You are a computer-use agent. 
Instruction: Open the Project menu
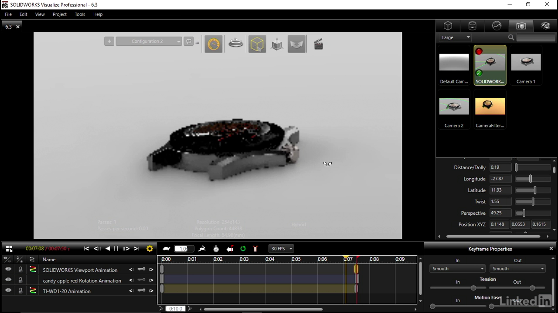tap(60, 14)
